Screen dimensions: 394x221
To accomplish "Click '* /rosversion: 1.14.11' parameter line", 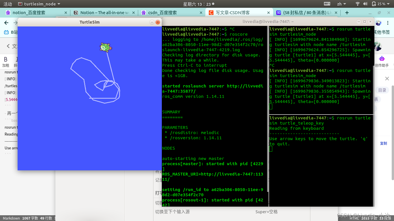I will pos(193,138).
